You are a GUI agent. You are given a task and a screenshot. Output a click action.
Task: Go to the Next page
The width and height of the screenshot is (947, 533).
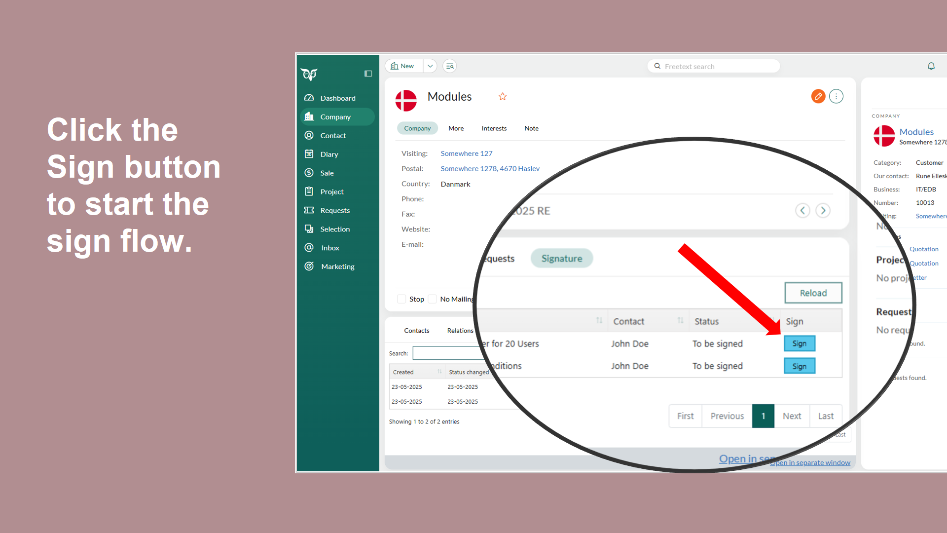click(x=792, y=416)
